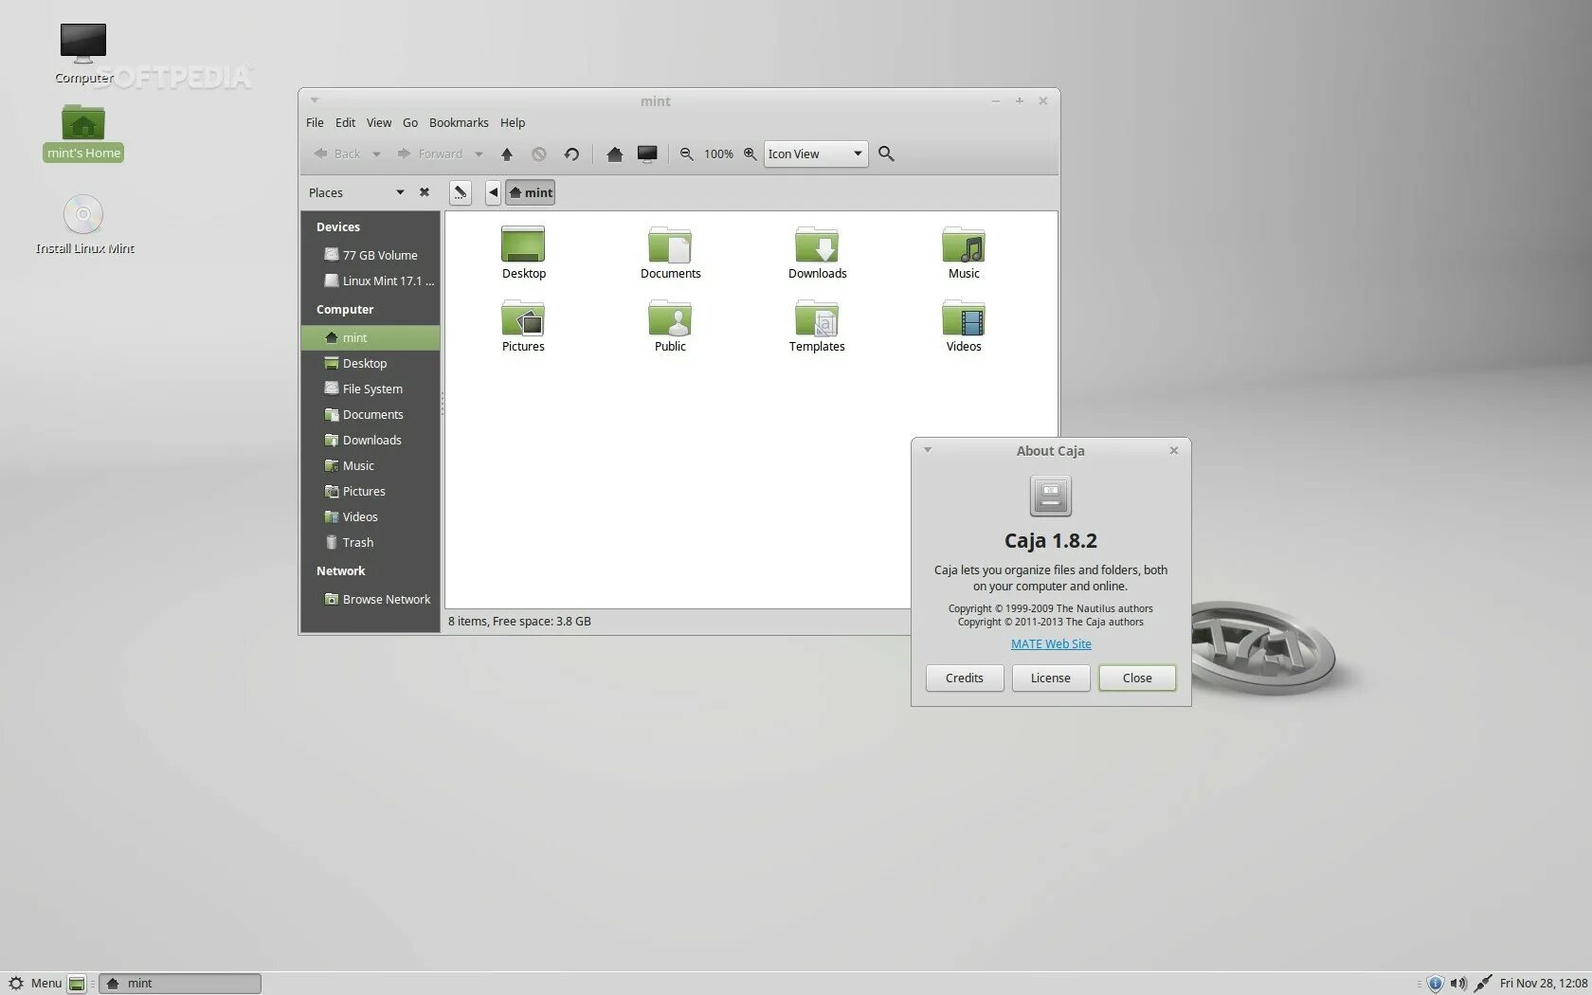The width and height of the screenshot is (1592, 995).
Task: Click the mint window taskbar button
Action: [180, 984]
